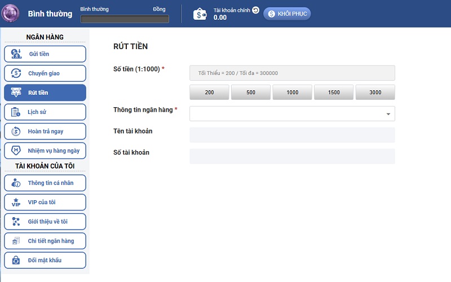This screenshot has width=451, height=282.
Task: Select Giới thiệu về tôi menu item
Action: [45, 222]
